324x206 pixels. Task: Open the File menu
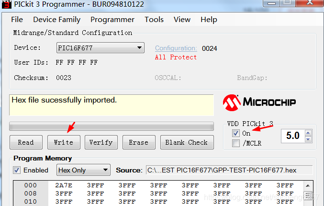click(17, 20)
